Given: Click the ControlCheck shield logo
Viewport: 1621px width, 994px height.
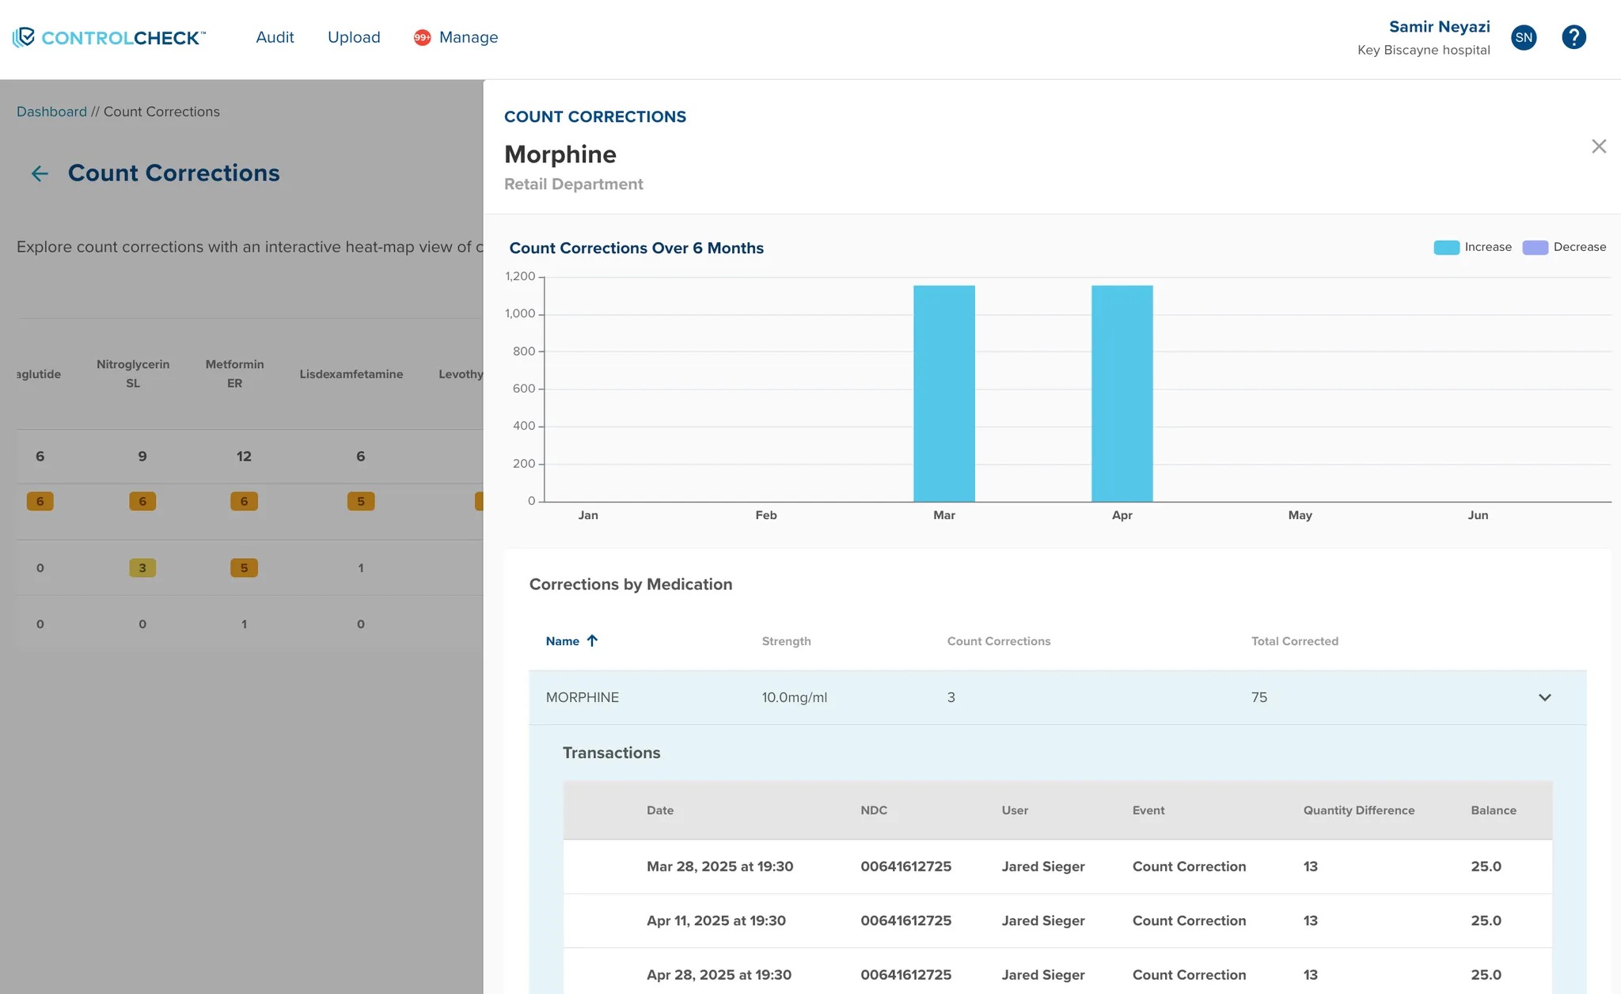Looking at the screenshot, I should (24, 37).
